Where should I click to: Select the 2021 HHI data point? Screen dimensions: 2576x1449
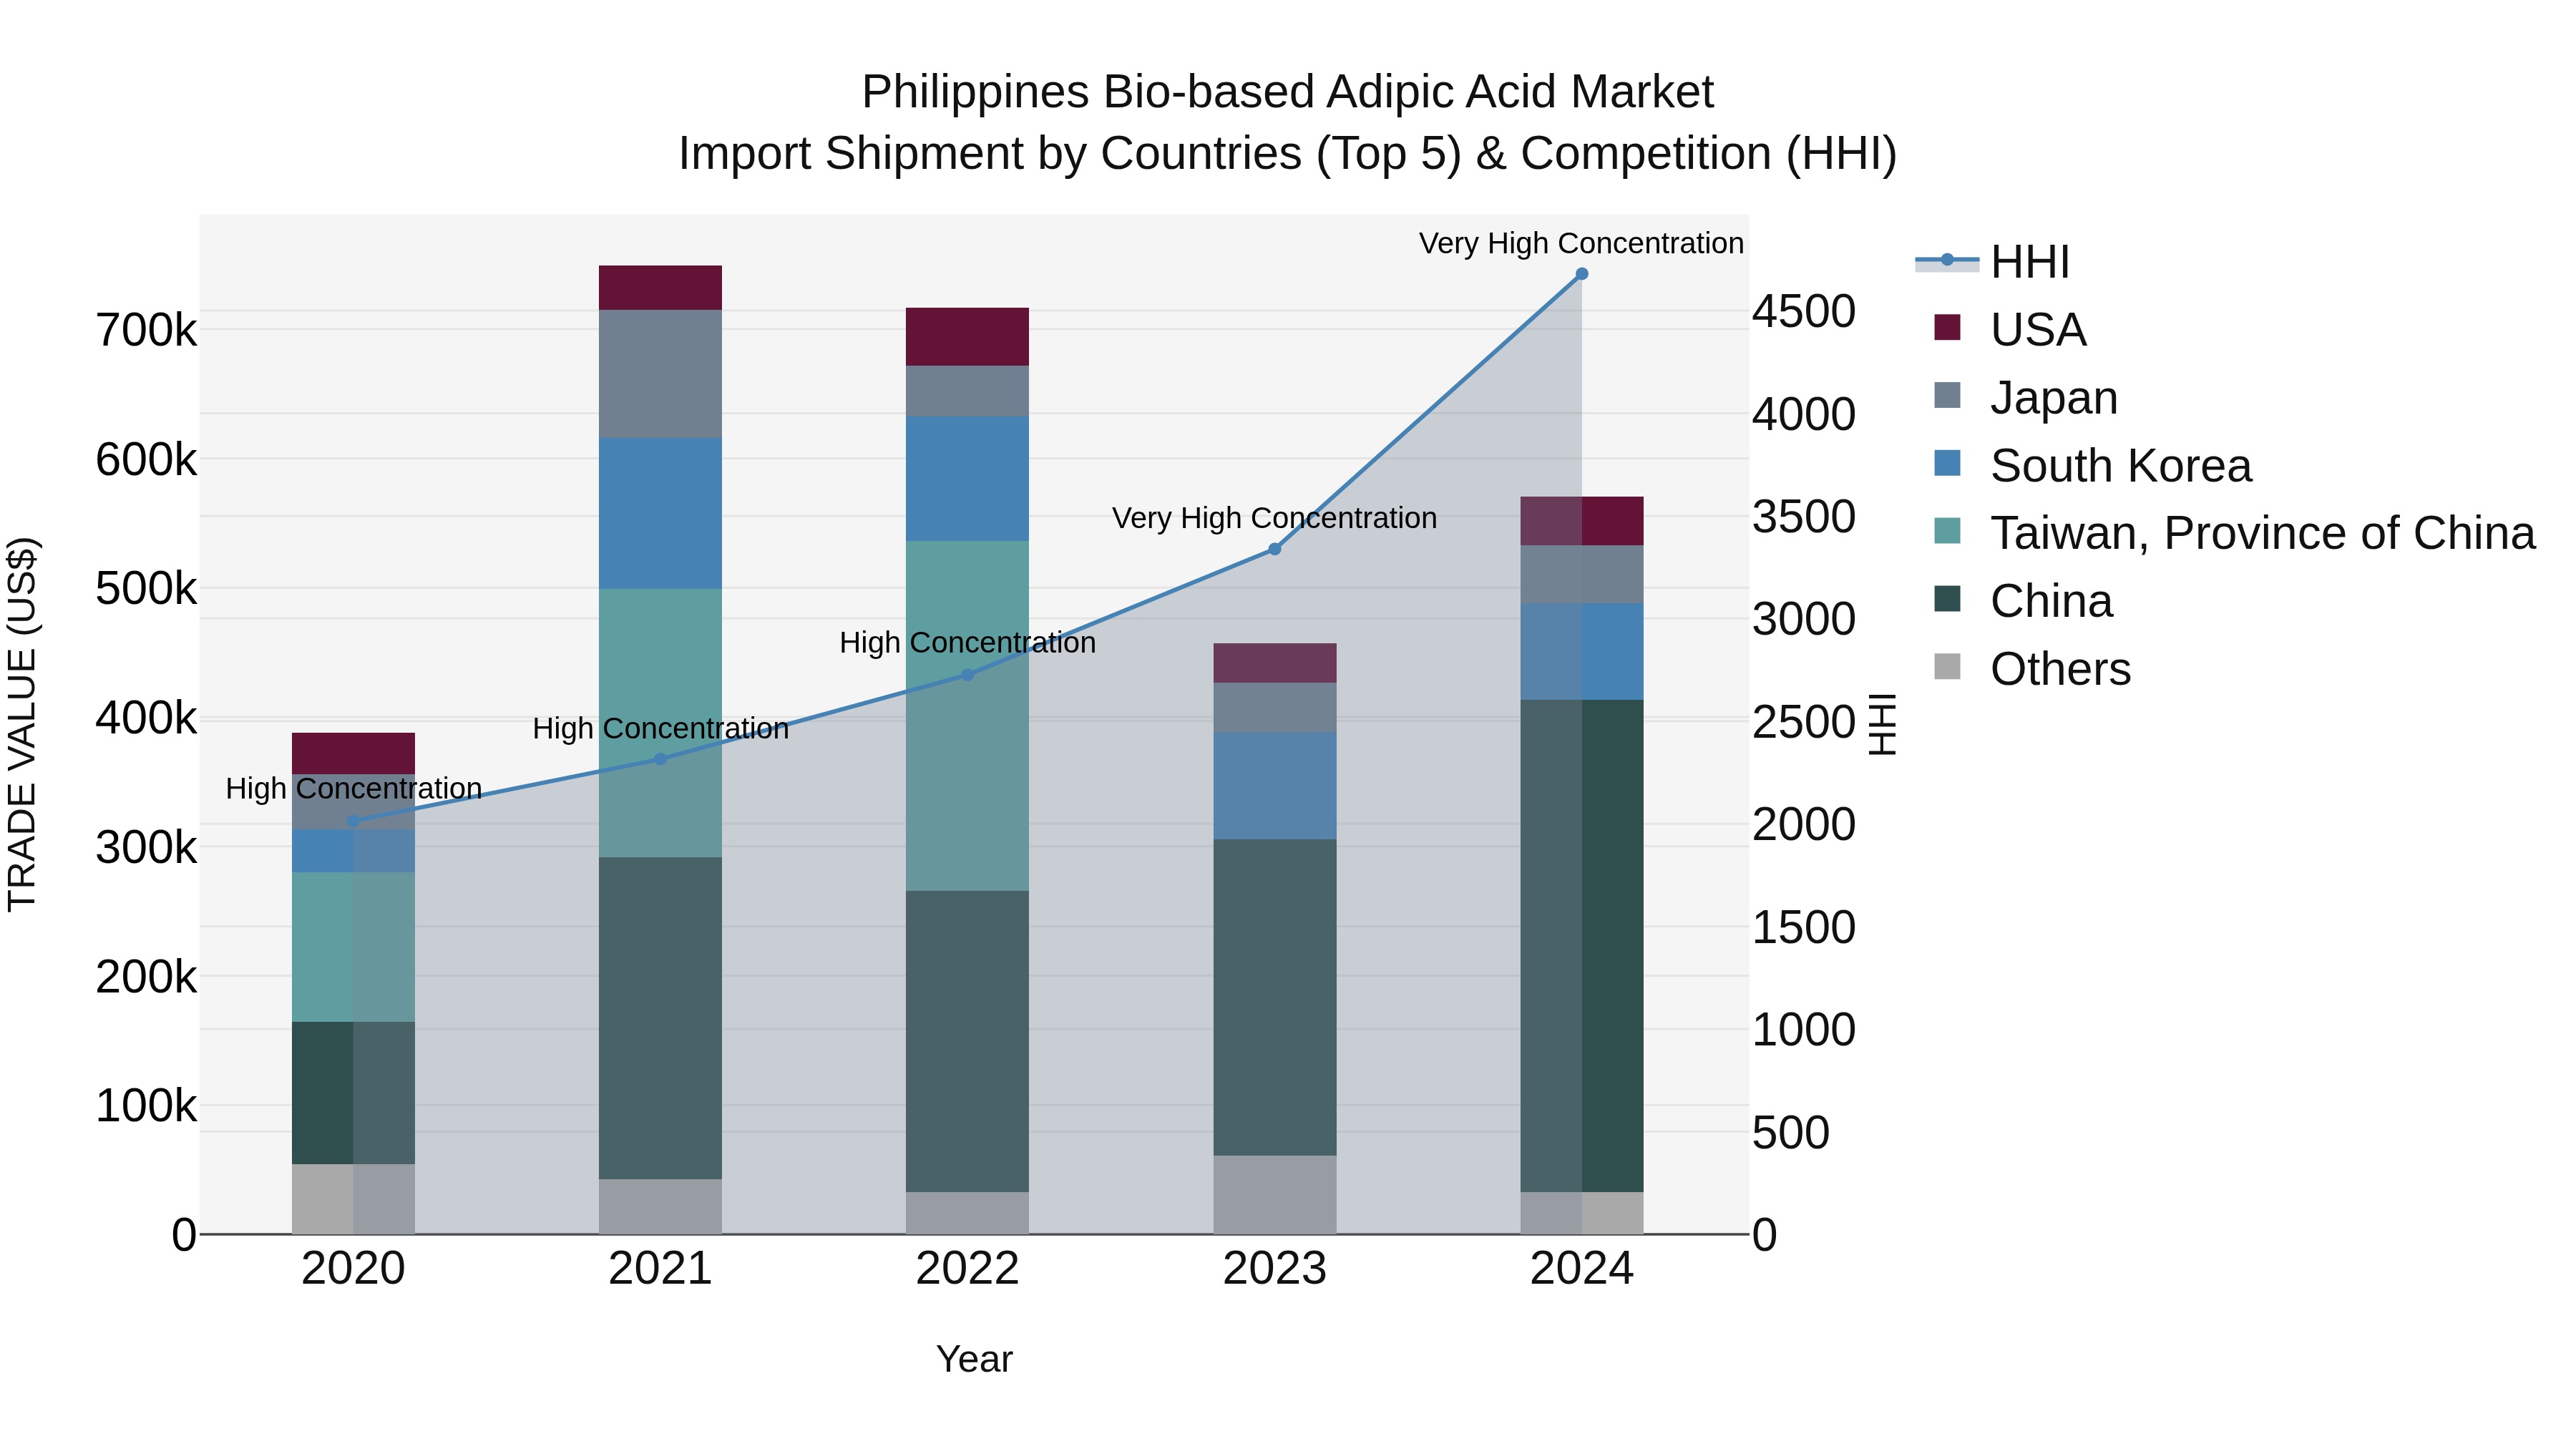click(x=660, y=759)
